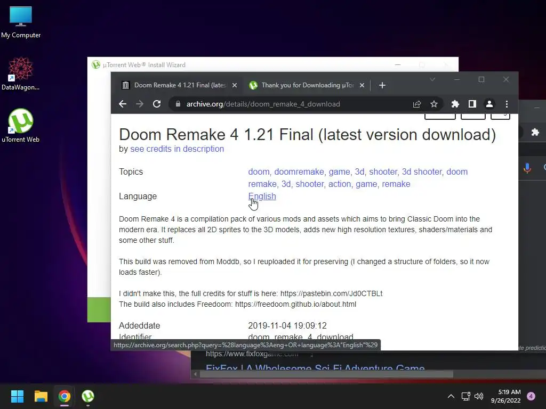The width and height of the screenshot is (546, 409).
Task: Click the forward navigation arrow
Action: pyautogui.click(x=140, y=104)
